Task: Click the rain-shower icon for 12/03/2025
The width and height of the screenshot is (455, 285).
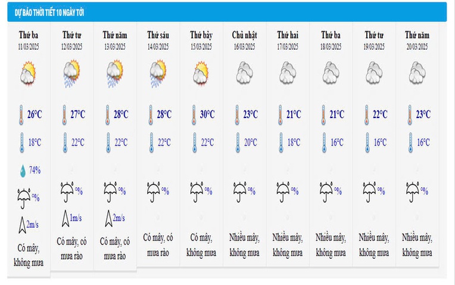Action: [x=71, y=73]
